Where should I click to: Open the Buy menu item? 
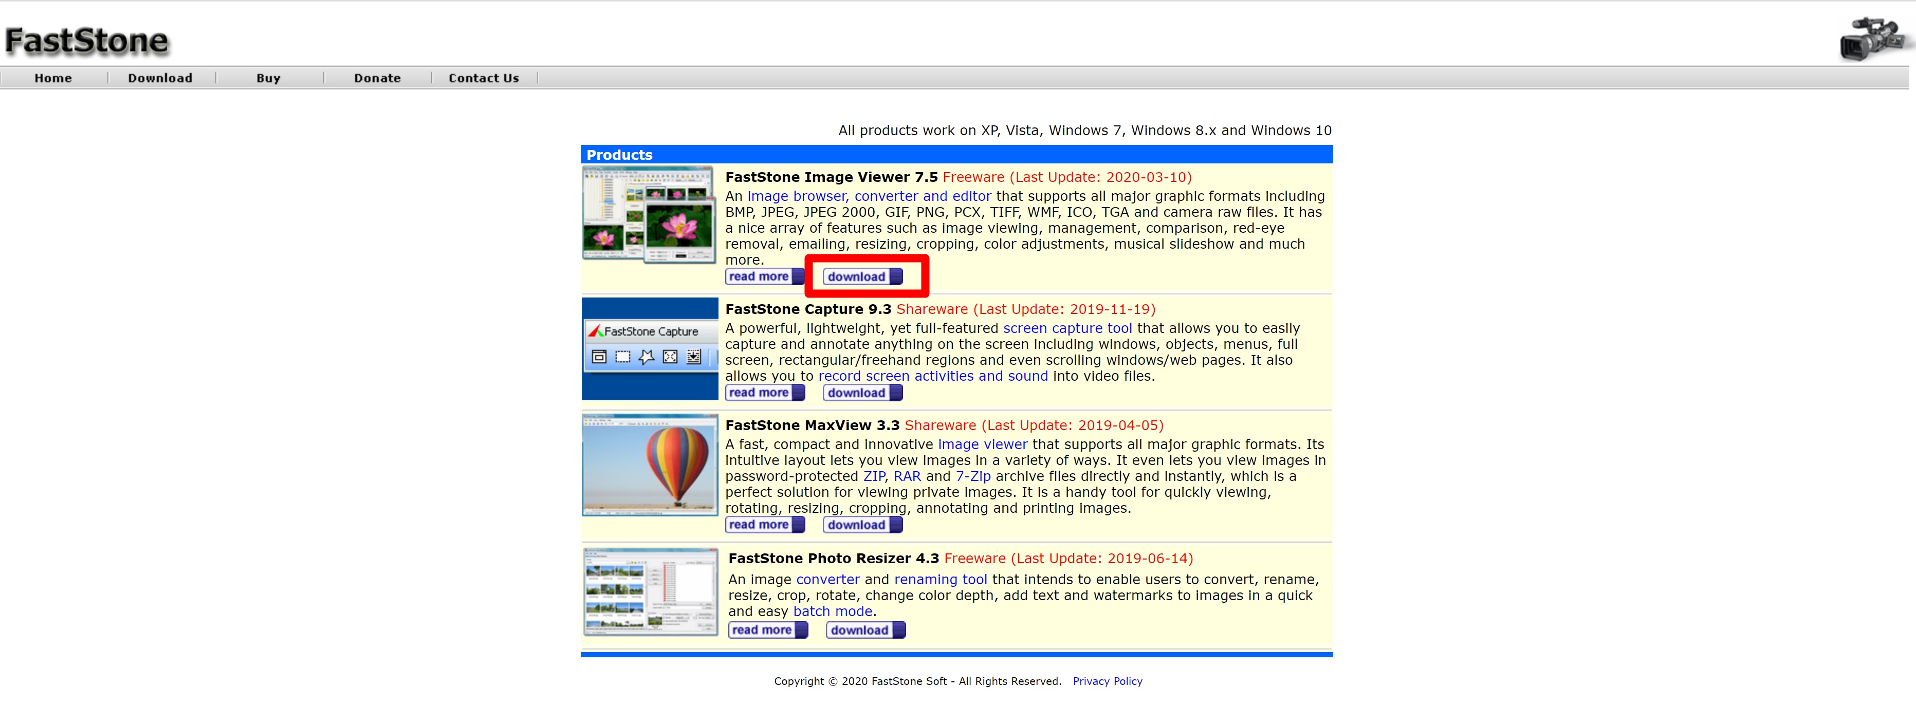pyautogui.click(x=268, y=78)
